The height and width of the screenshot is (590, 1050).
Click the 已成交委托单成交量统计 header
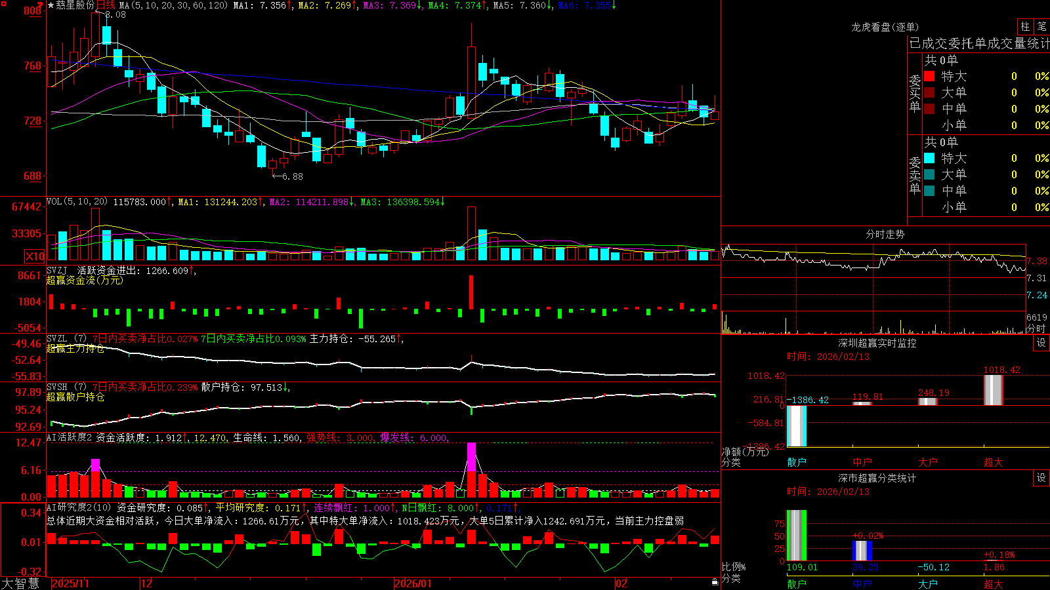[979, 43]
